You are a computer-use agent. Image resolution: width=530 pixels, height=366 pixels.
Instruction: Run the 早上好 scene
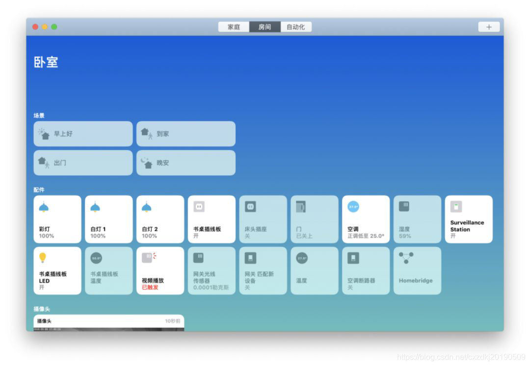click(x=82, y=133)
